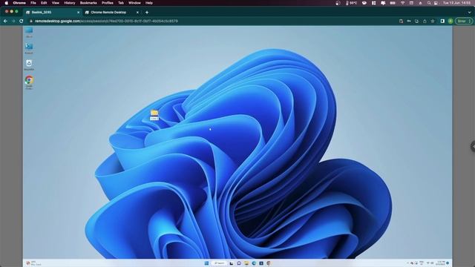Open Microsoft Store in Windows taskbar
475x267 pixels.
pos(261,263)
